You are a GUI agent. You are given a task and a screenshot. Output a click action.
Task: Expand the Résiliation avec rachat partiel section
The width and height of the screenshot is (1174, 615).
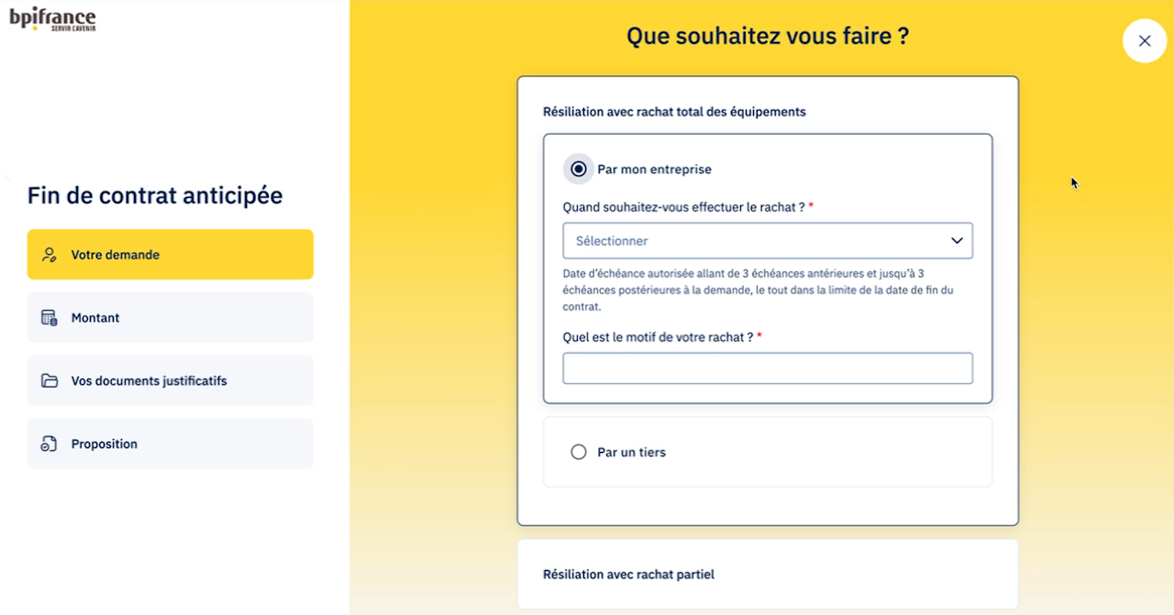point(629,575)
